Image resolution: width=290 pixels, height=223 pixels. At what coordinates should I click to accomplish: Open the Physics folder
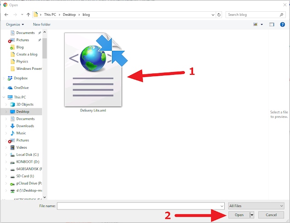pyautogui.click(x=22, y=62)
